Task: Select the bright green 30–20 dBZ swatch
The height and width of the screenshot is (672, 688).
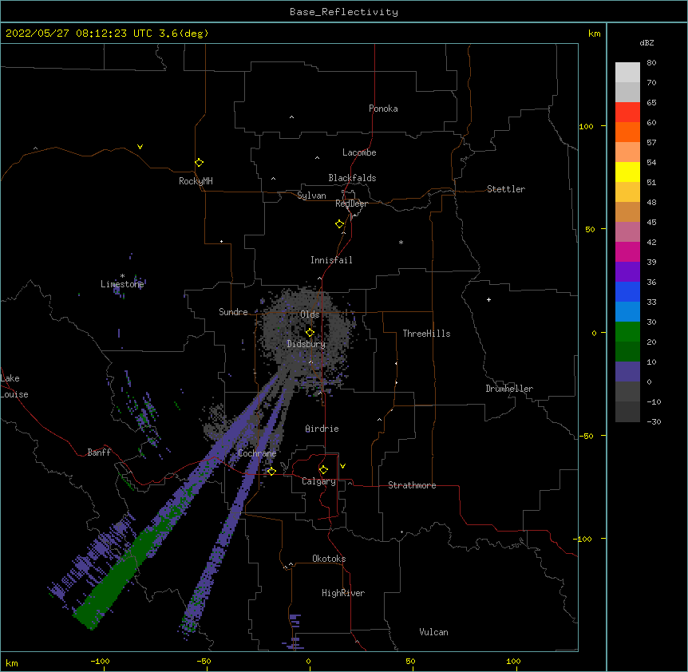Action: [627, 332]
